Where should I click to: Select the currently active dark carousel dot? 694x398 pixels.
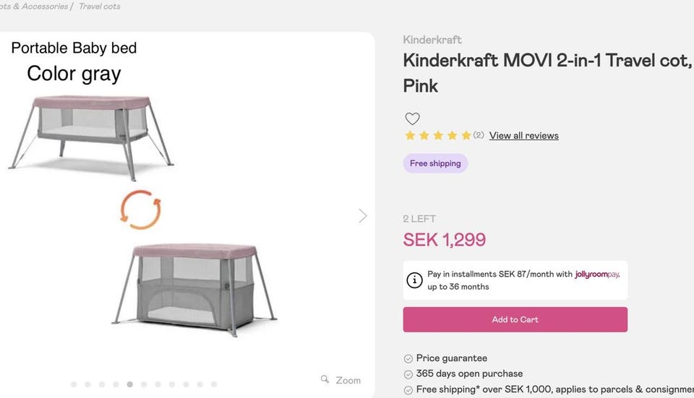130,384
